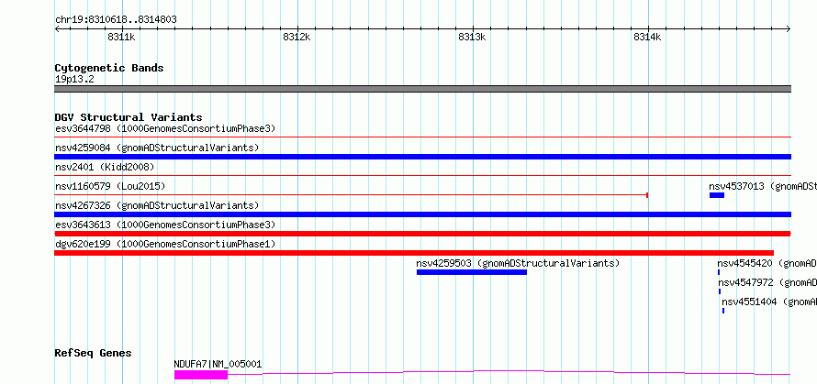Click the Cytogenetic Bands track title

click(109, 68)
